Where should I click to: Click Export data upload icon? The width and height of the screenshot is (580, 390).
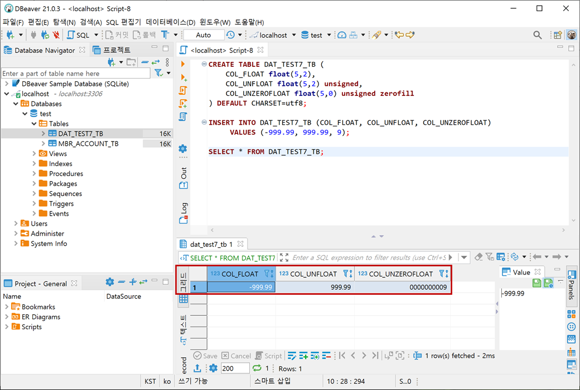[x=197, y=368]
